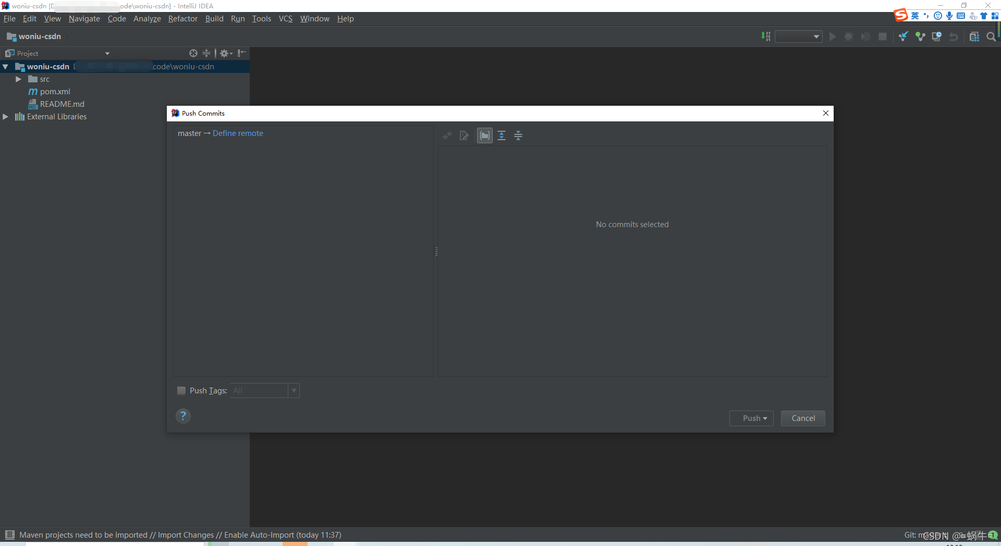Click the Show History clock icon
The width and height of the screenshot is (1001, 546).
point(937,36)
